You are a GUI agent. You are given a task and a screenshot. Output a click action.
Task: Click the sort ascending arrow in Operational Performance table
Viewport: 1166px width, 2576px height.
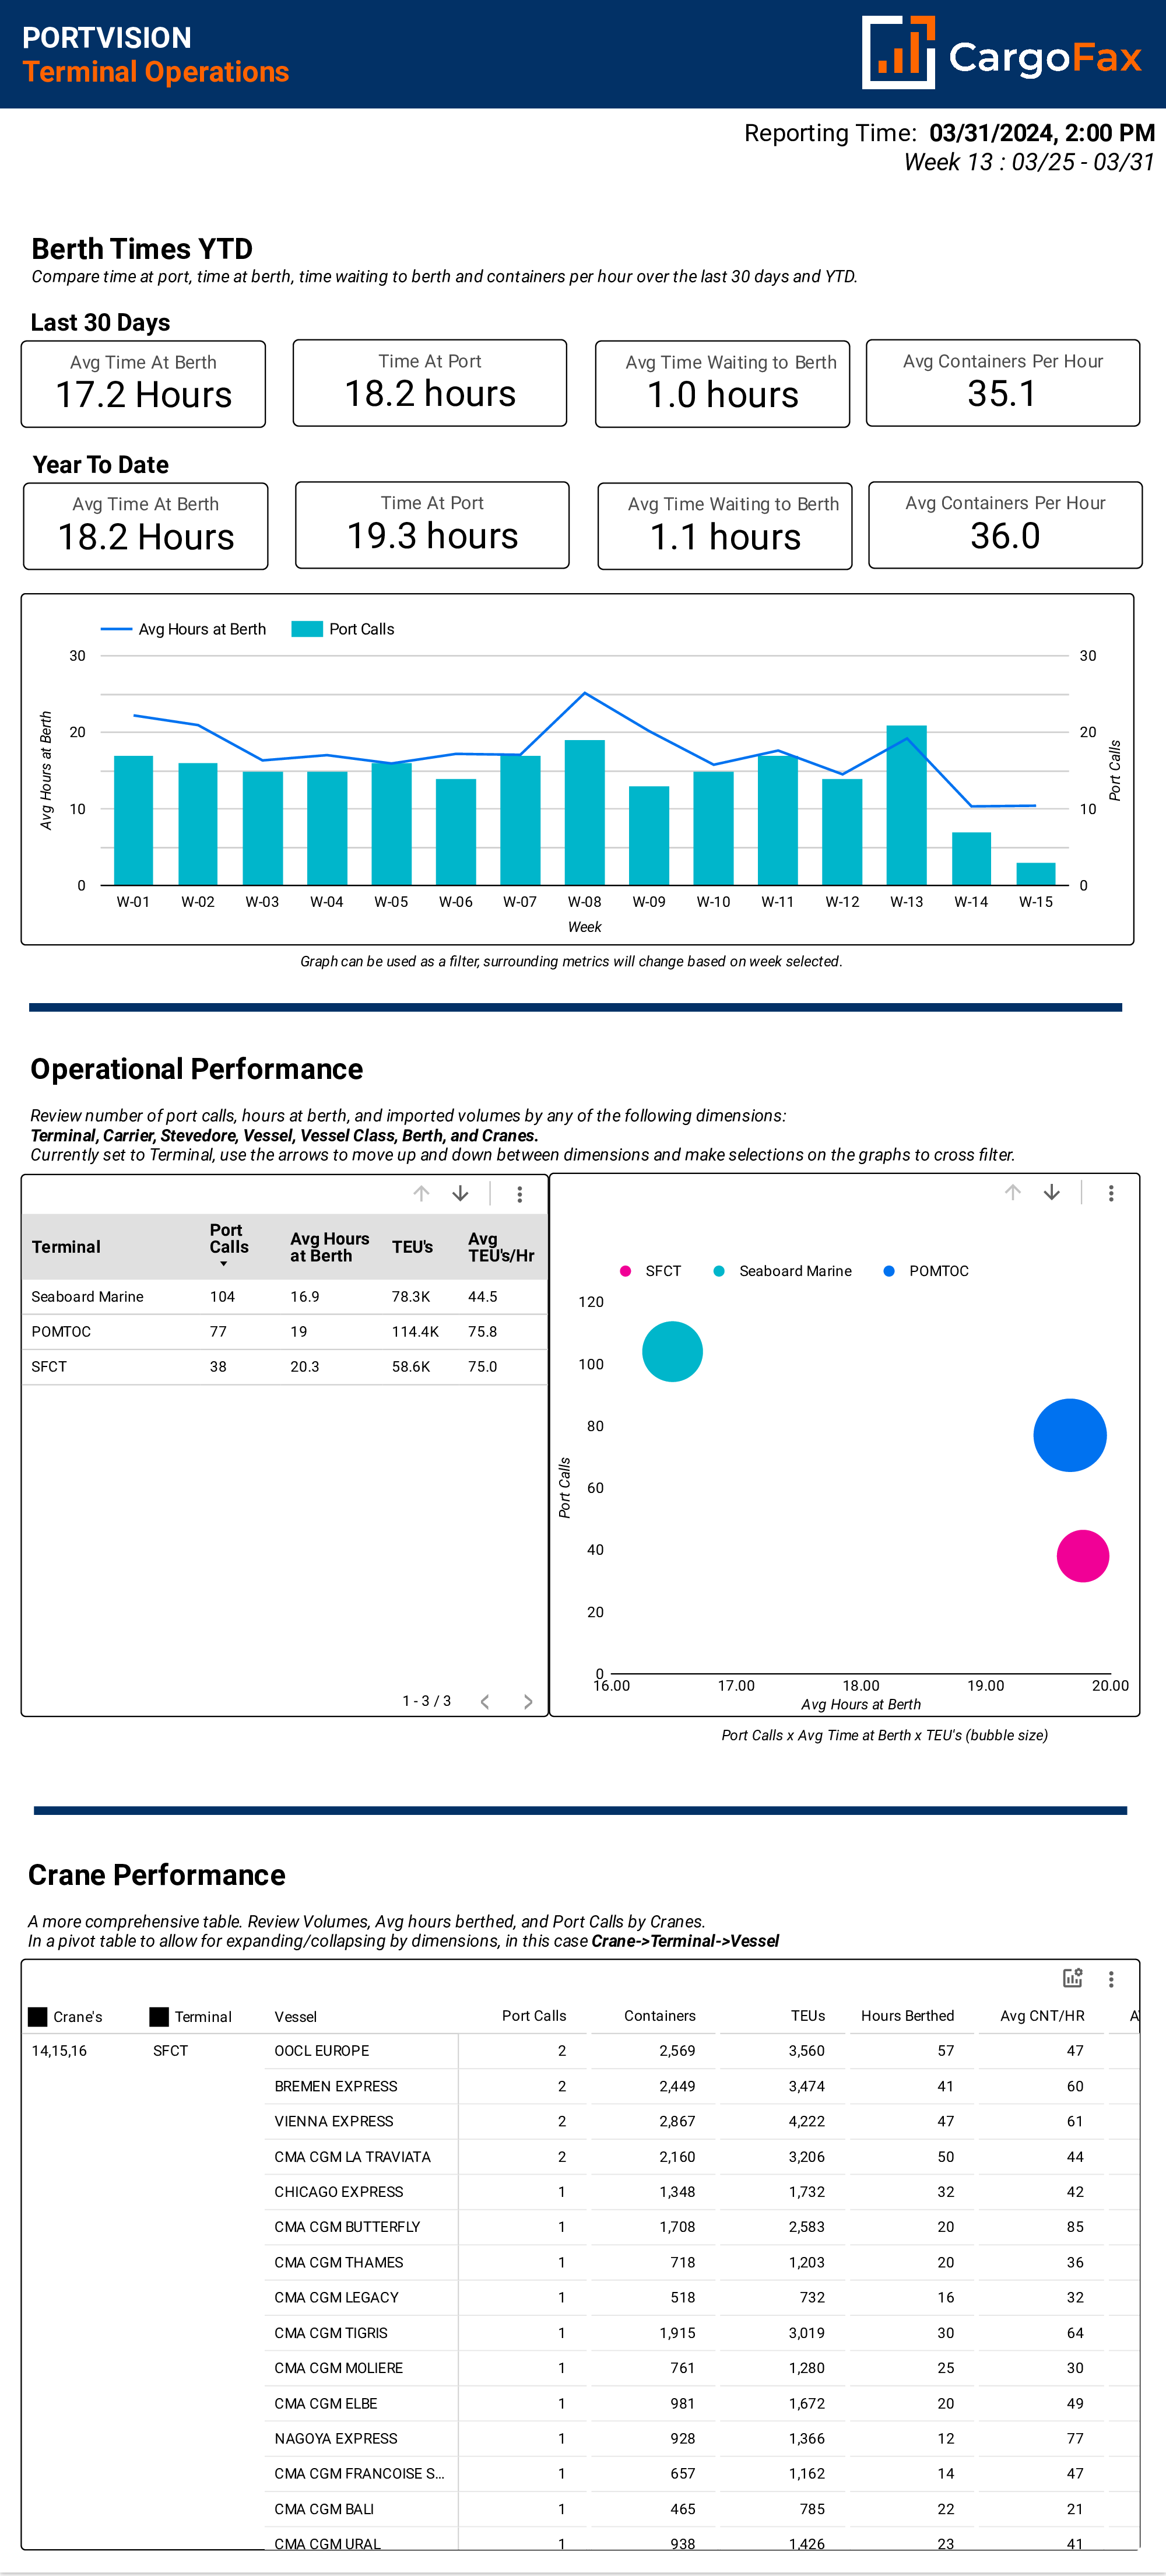tap(424, 1196)
